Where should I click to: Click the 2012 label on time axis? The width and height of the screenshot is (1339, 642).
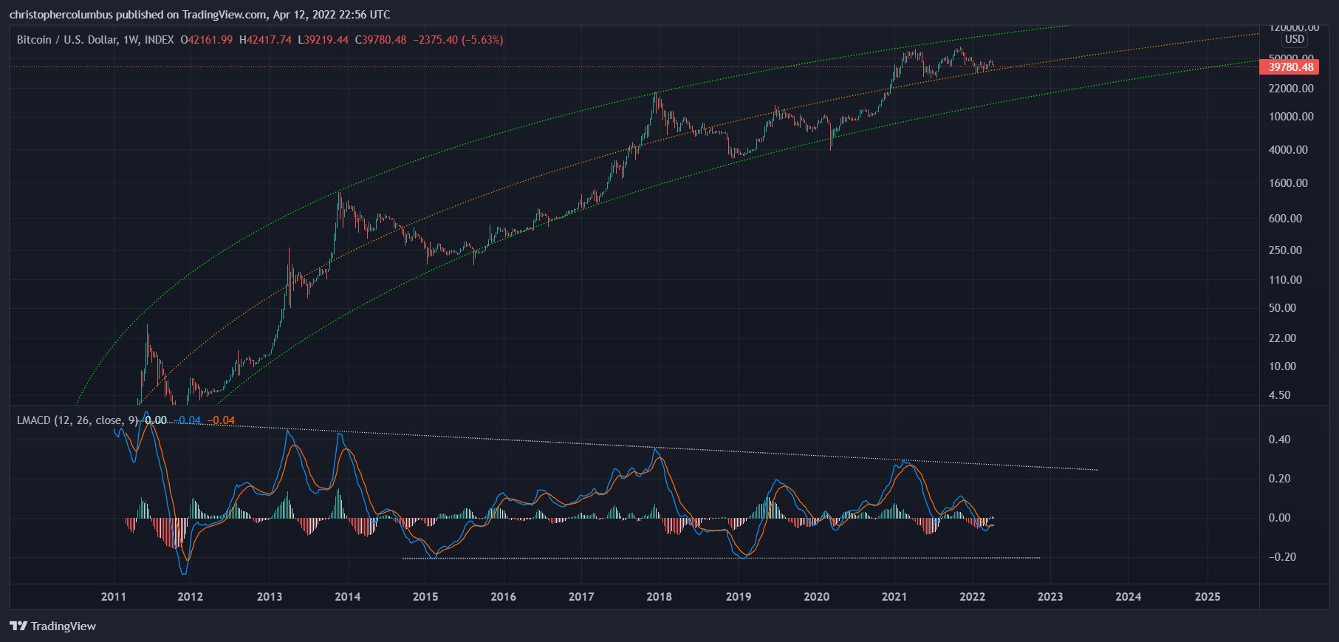click(x=190, y=597)
